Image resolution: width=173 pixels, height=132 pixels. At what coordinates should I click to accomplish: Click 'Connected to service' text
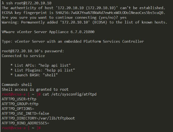pyautogui.click(x=23, y=56)
